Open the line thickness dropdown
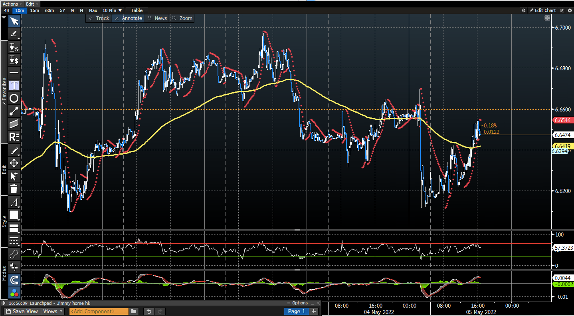Viewport: 574px width, 316px height. pos(14,228)
